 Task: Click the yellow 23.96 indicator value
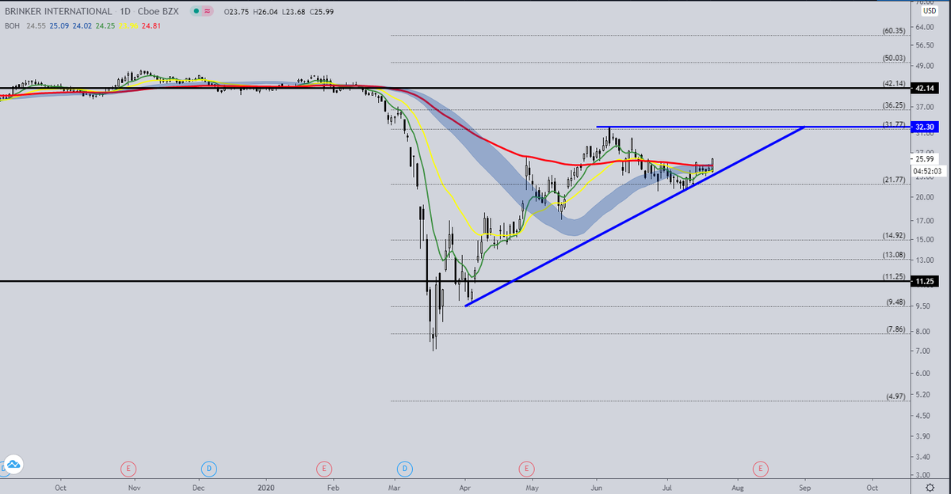(127, 25)
